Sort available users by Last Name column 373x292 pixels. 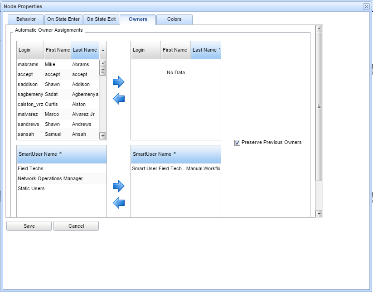85,50
